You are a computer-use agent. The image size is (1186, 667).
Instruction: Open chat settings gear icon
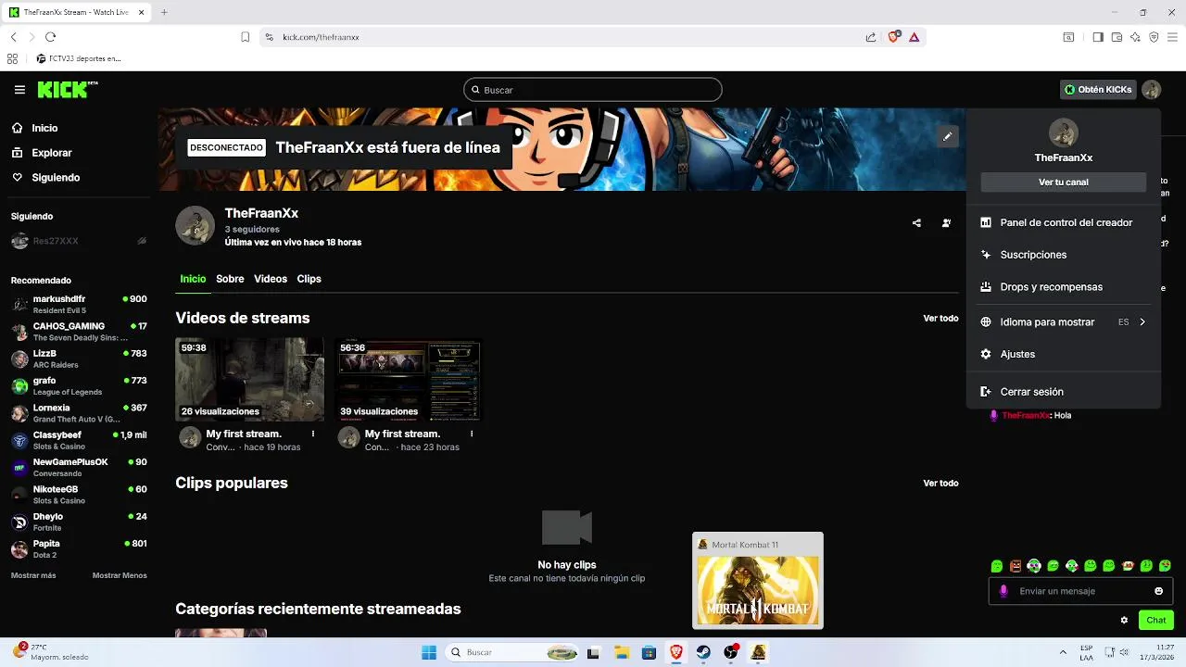1124,620
